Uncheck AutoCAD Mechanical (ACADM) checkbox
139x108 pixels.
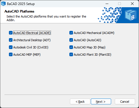[x=71, y=33]
